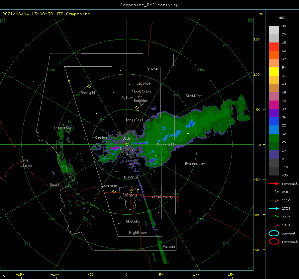Click the dBZ scale heading

pyautogui.click(x=282, y=18)
